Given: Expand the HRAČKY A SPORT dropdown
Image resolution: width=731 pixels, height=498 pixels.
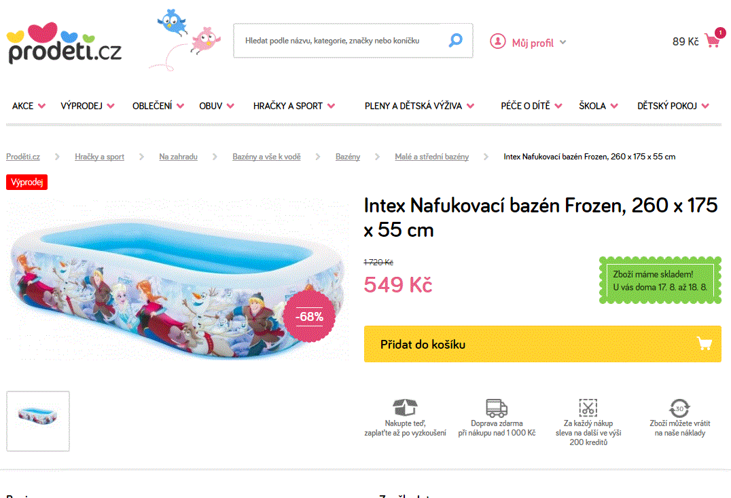Looking at the screenshot, I should pyautogui.click(x=332, y=106).
